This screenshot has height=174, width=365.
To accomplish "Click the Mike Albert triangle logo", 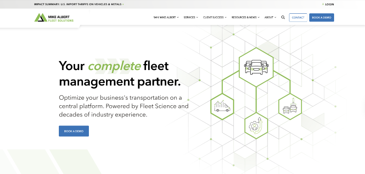I will pyautogui.click(x=40, y=18).
